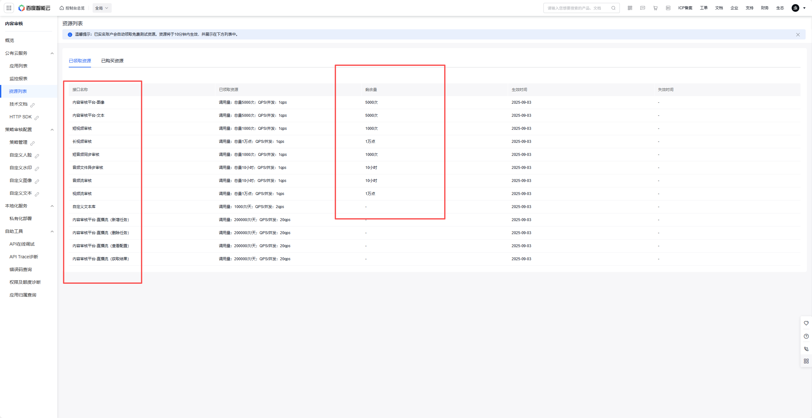This screenshot has width=812, height=418.
Task: Open the apps grid menu icon
Action: [x=9, y=8]
